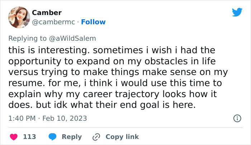Click the Twitter bird logo

237,12
